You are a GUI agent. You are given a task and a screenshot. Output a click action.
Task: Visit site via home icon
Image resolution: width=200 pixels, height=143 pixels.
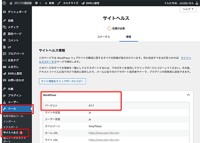pos(11,3)
